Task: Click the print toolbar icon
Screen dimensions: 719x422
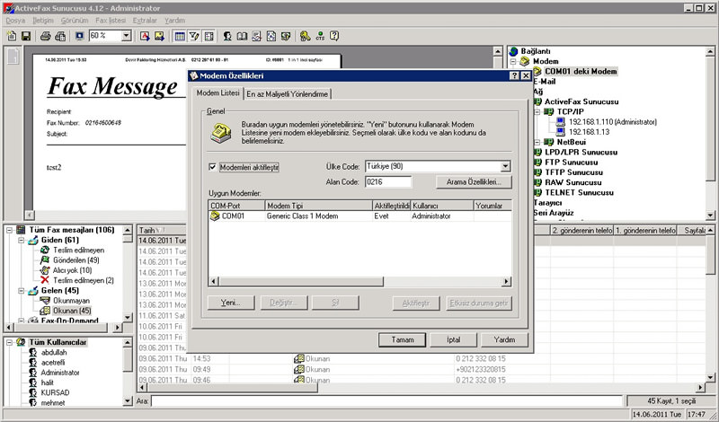Action: pyautogui.click(x=45, y=36)
